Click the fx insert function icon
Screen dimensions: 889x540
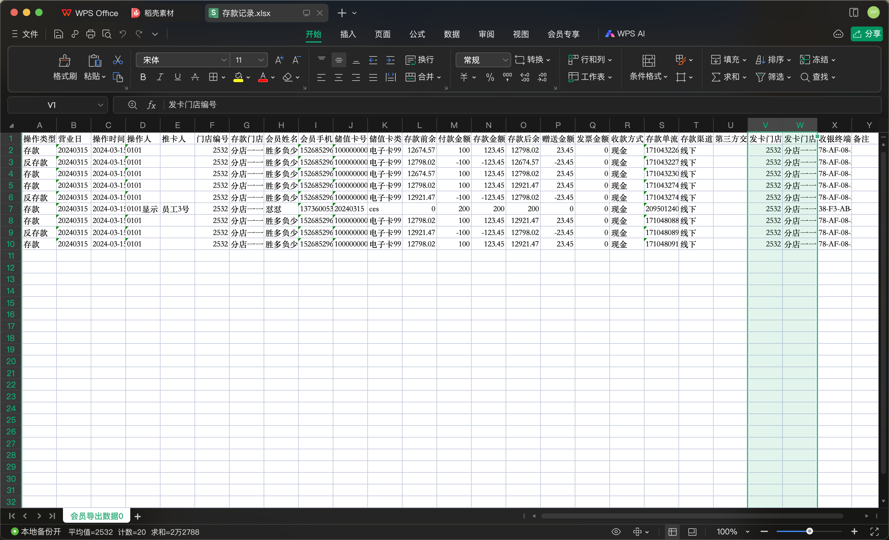151,105
